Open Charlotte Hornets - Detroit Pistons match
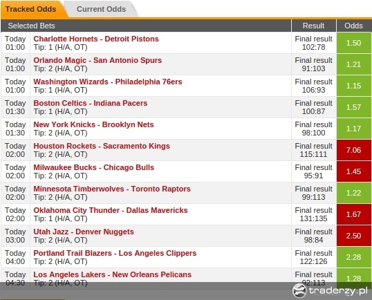 (96, 39)
